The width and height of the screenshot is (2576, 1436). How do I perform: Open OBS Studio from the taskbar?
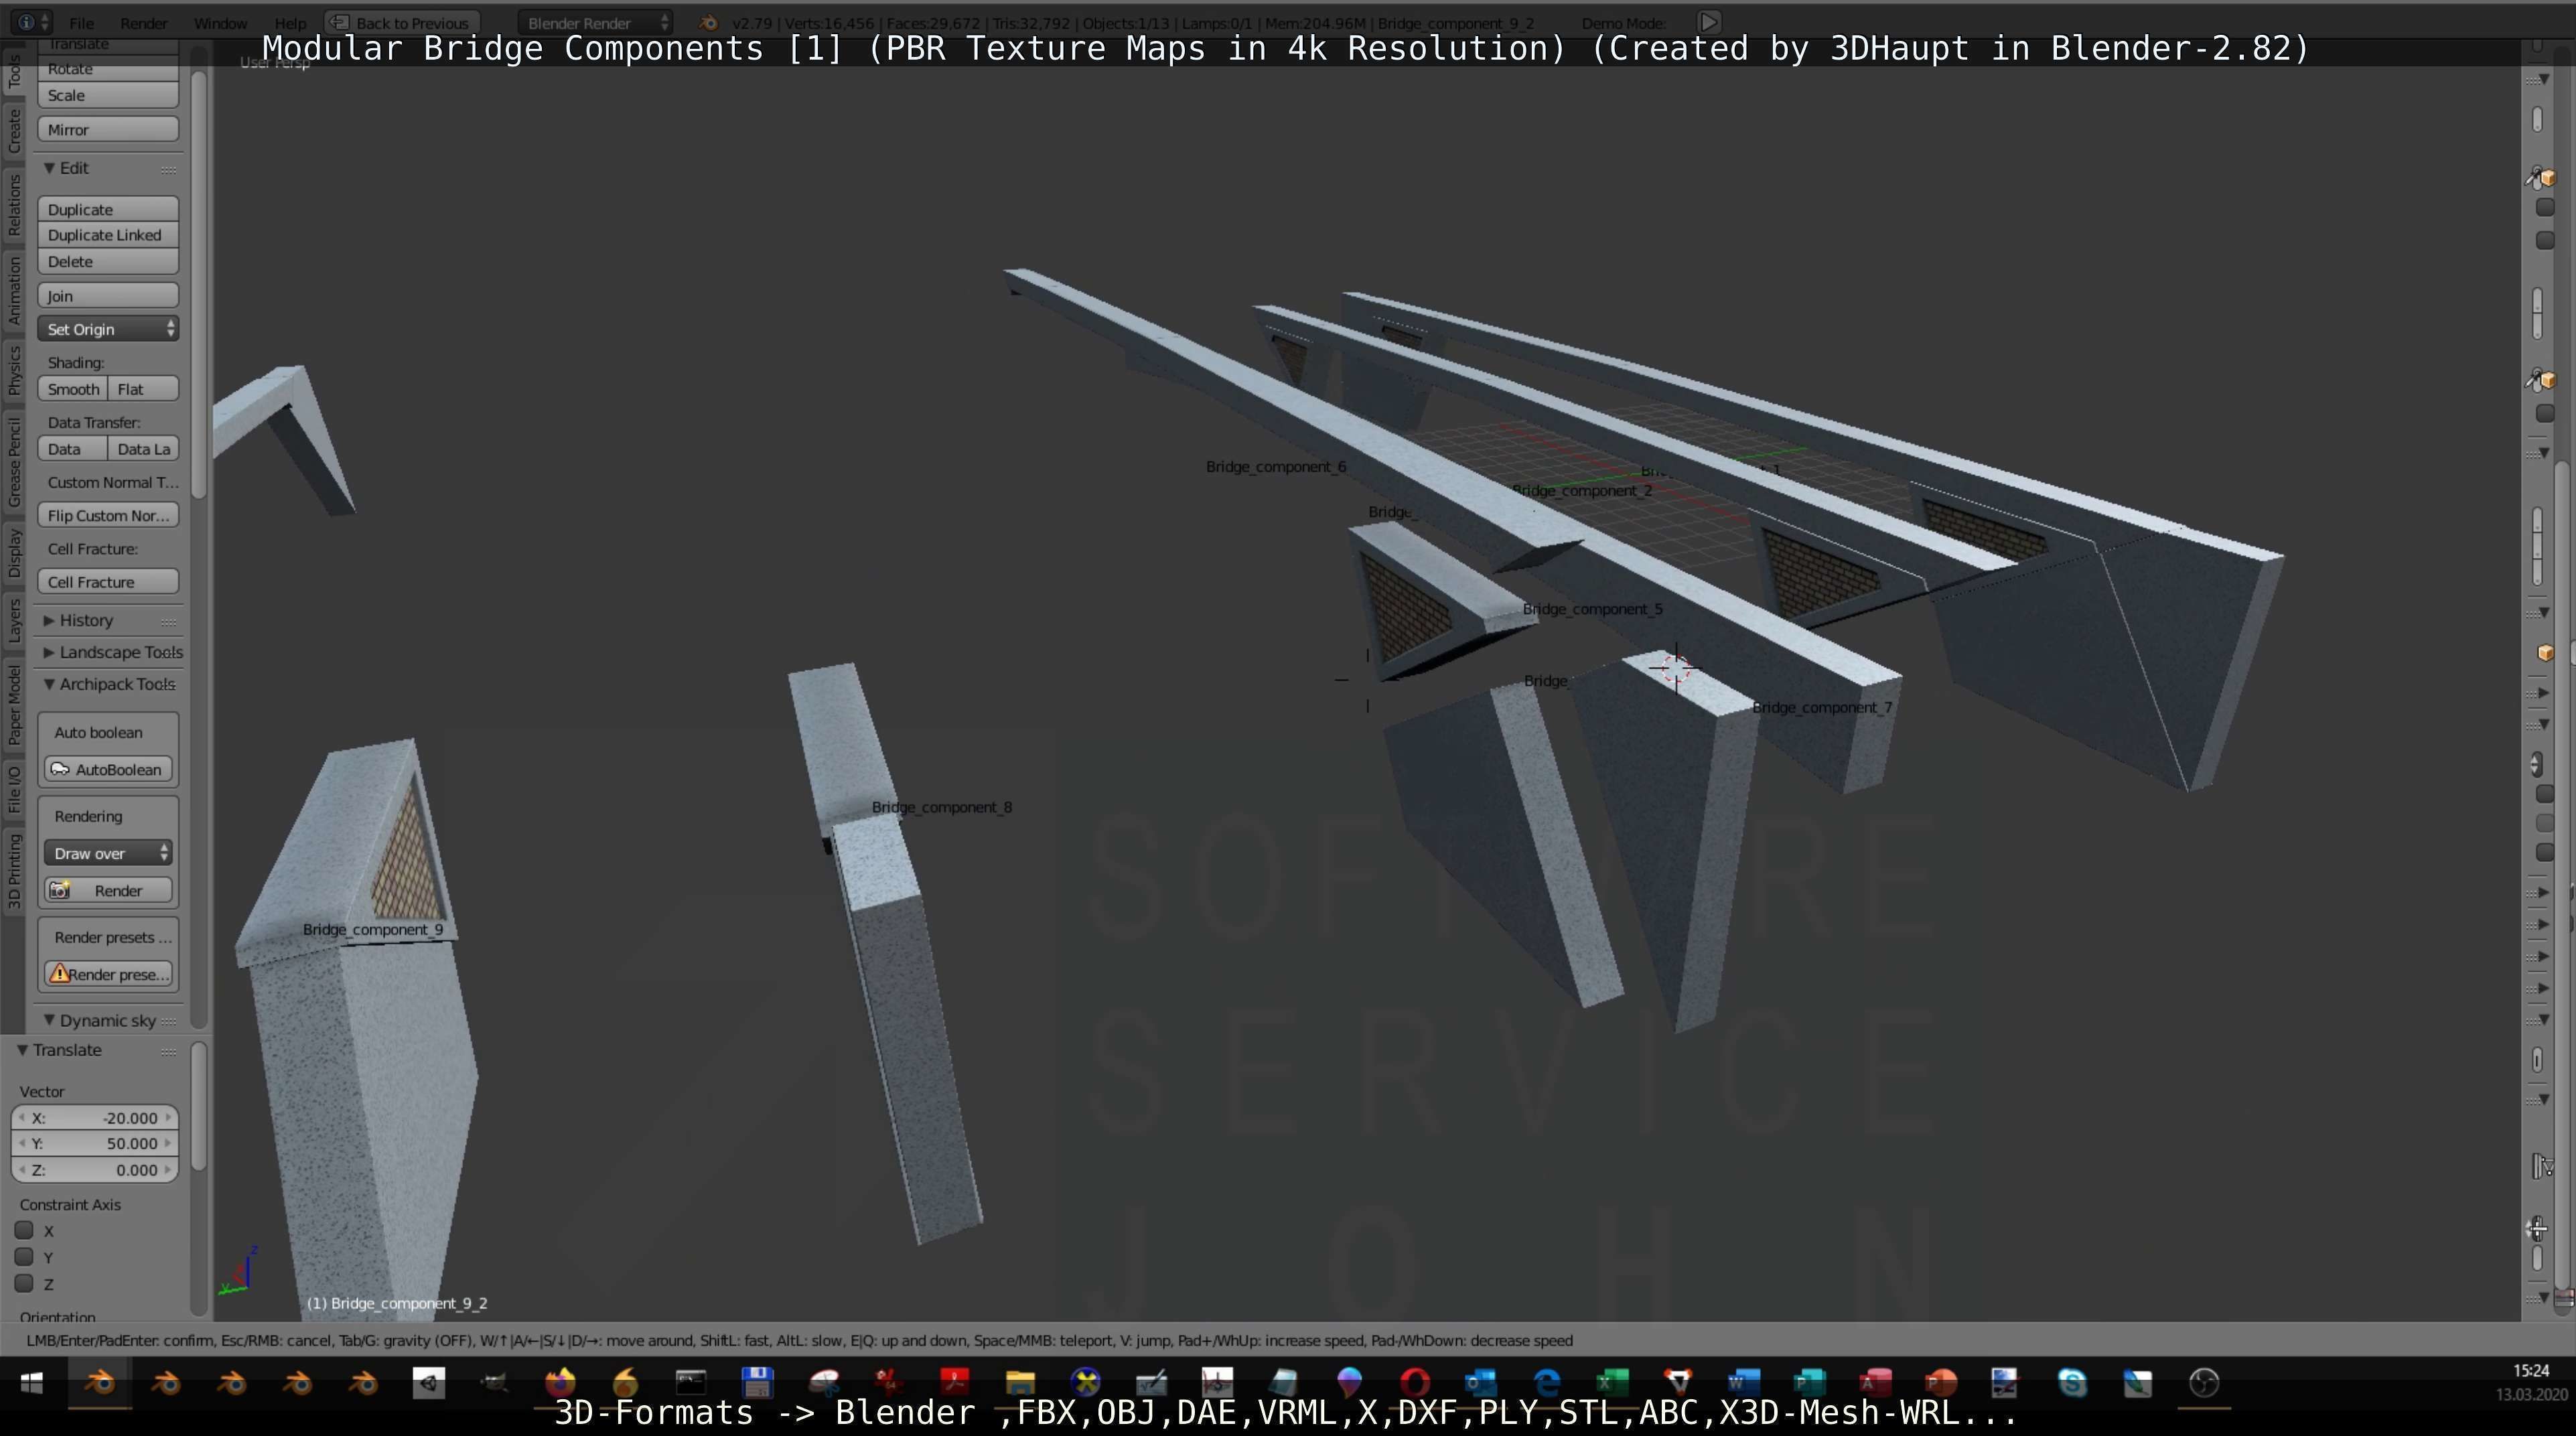pos(2204,1383)
